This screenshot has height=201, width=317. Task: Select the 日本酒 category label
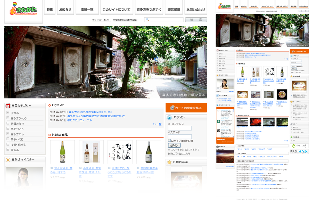point(15,113)
